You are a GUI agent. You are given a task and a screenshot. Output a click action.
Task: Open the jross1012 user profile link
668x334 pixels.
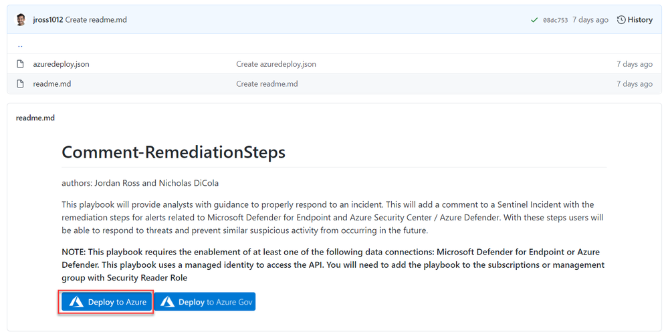coord(48,19)
